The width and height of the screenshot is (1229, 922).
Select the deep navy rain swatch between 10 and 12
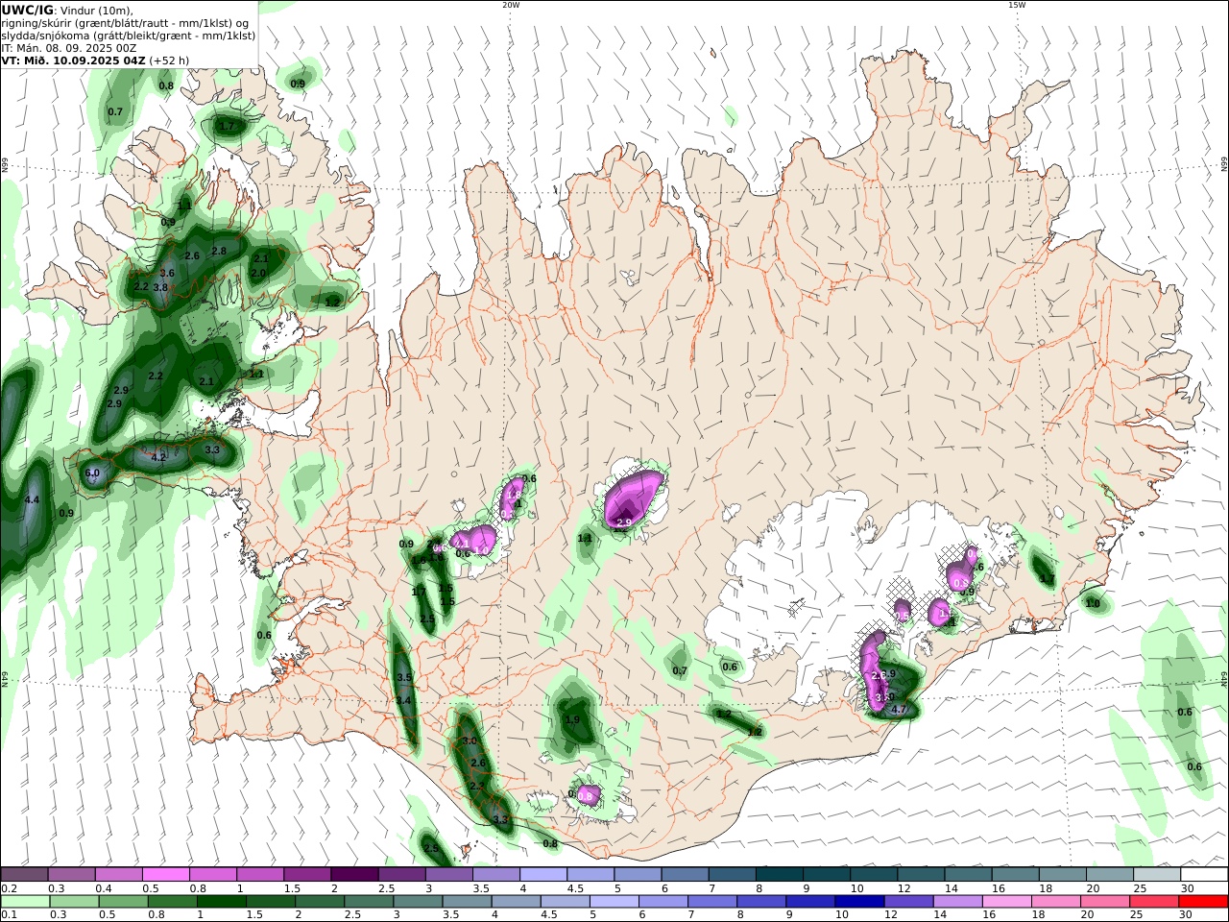tap(860, 901)
